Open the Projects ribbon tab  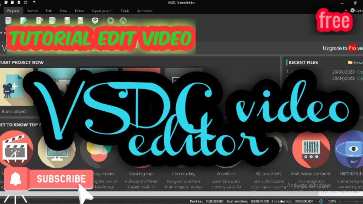coord(13,11)
